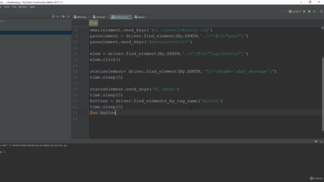This screenshot has height=182, width=324.
Task: Open run panel settings gear icon
Action: tap(316, 142)
